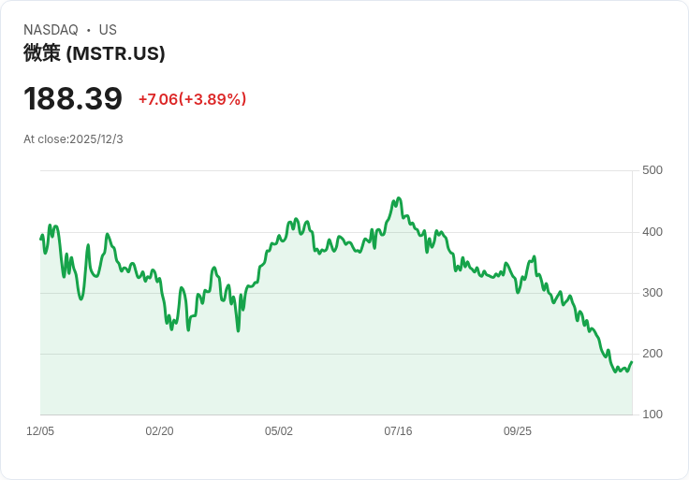The width and height of the screenshot is (689, 480).
Task: Click the 300 y-axis price label
Action: pos(652,293)
